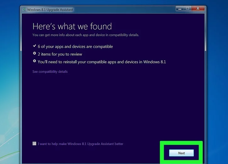Viewport: 228px width, 164px height.
Task: Enable the help make Upgrade Assistant better checkbox
Action: [x=34, y=144]
